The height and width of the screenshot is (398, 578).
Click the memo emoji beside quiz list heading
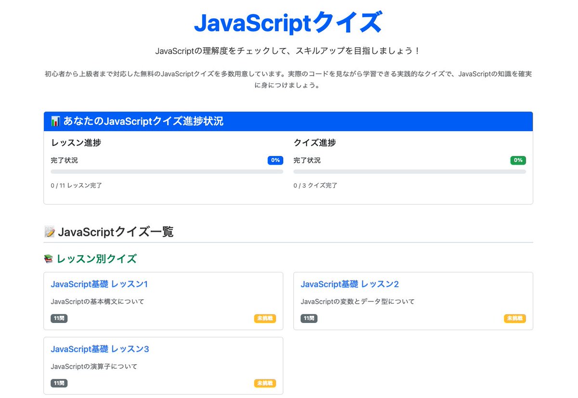[49, 232]
